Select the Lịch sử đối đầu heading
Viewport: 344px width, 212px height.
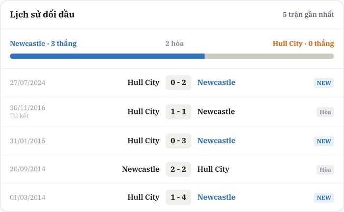click(x=42, y=14)
